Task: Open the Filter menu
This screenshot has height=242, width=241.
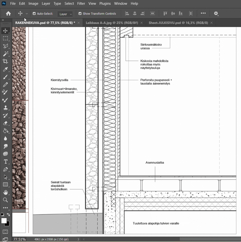Action: (x=81, y=3)
